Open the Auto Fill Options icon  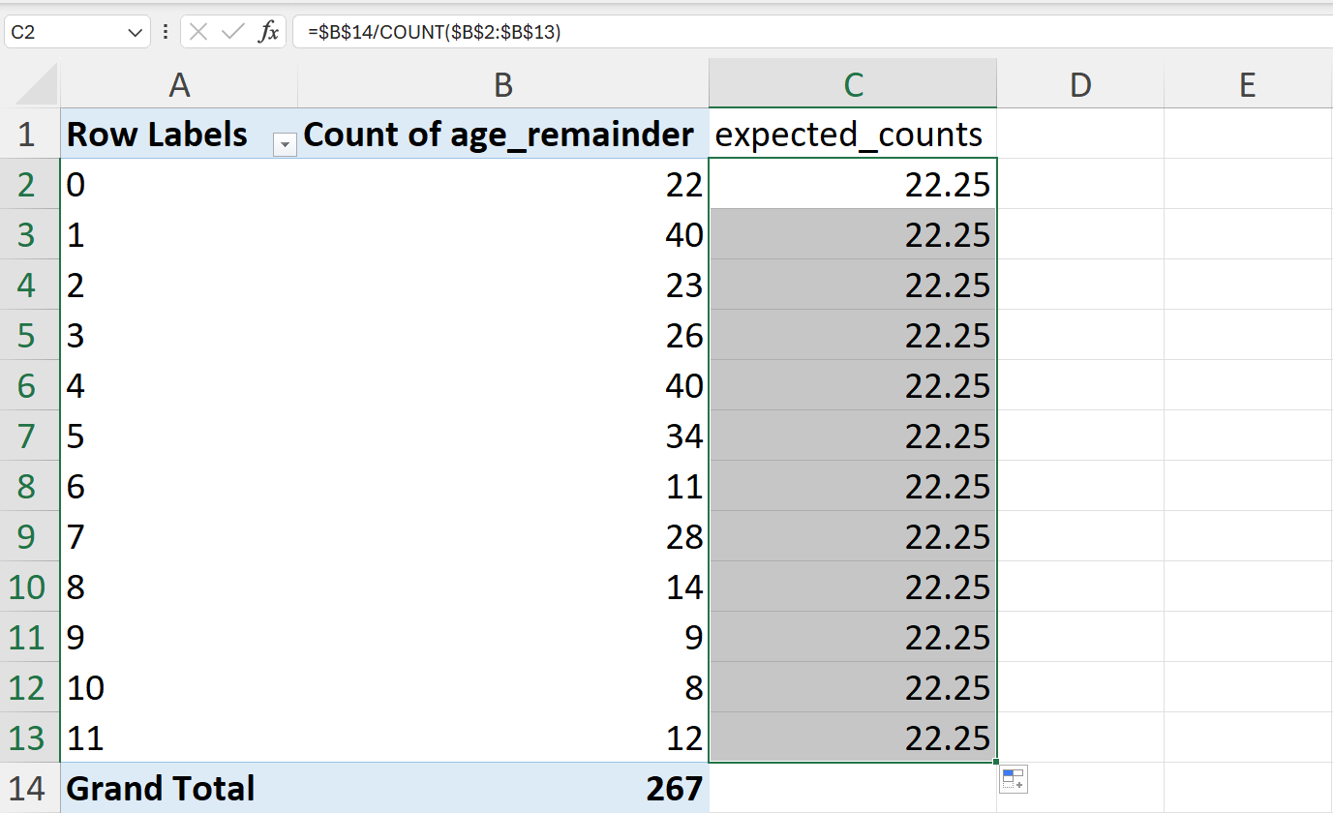(x=1014, y=778)
